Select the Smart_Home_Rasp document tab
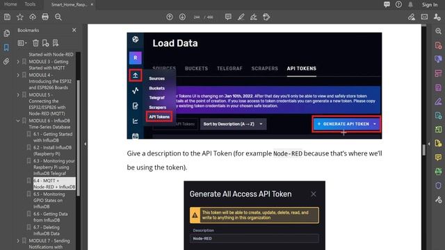This screenshot has width=445, height=250. [69, 5]
